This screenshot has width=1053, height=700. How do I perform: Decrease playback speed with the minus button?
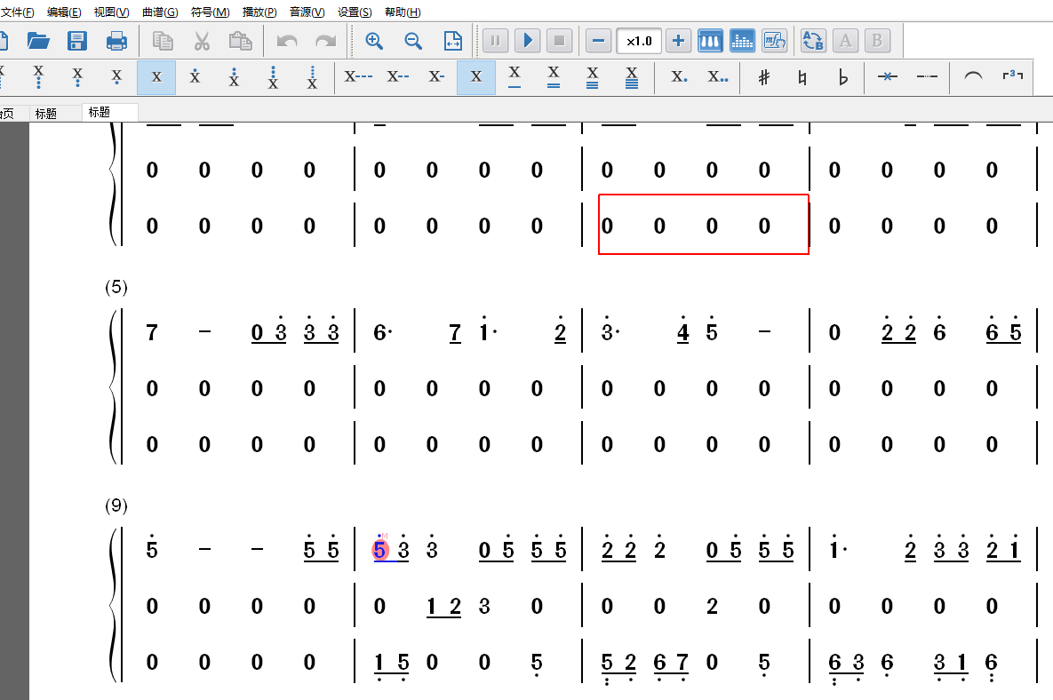tap(598, 41)
